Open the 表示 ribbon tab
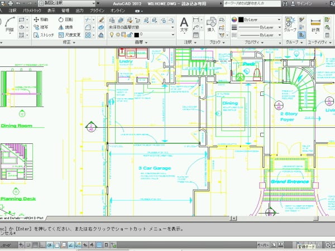 click(x=51, y=10)
